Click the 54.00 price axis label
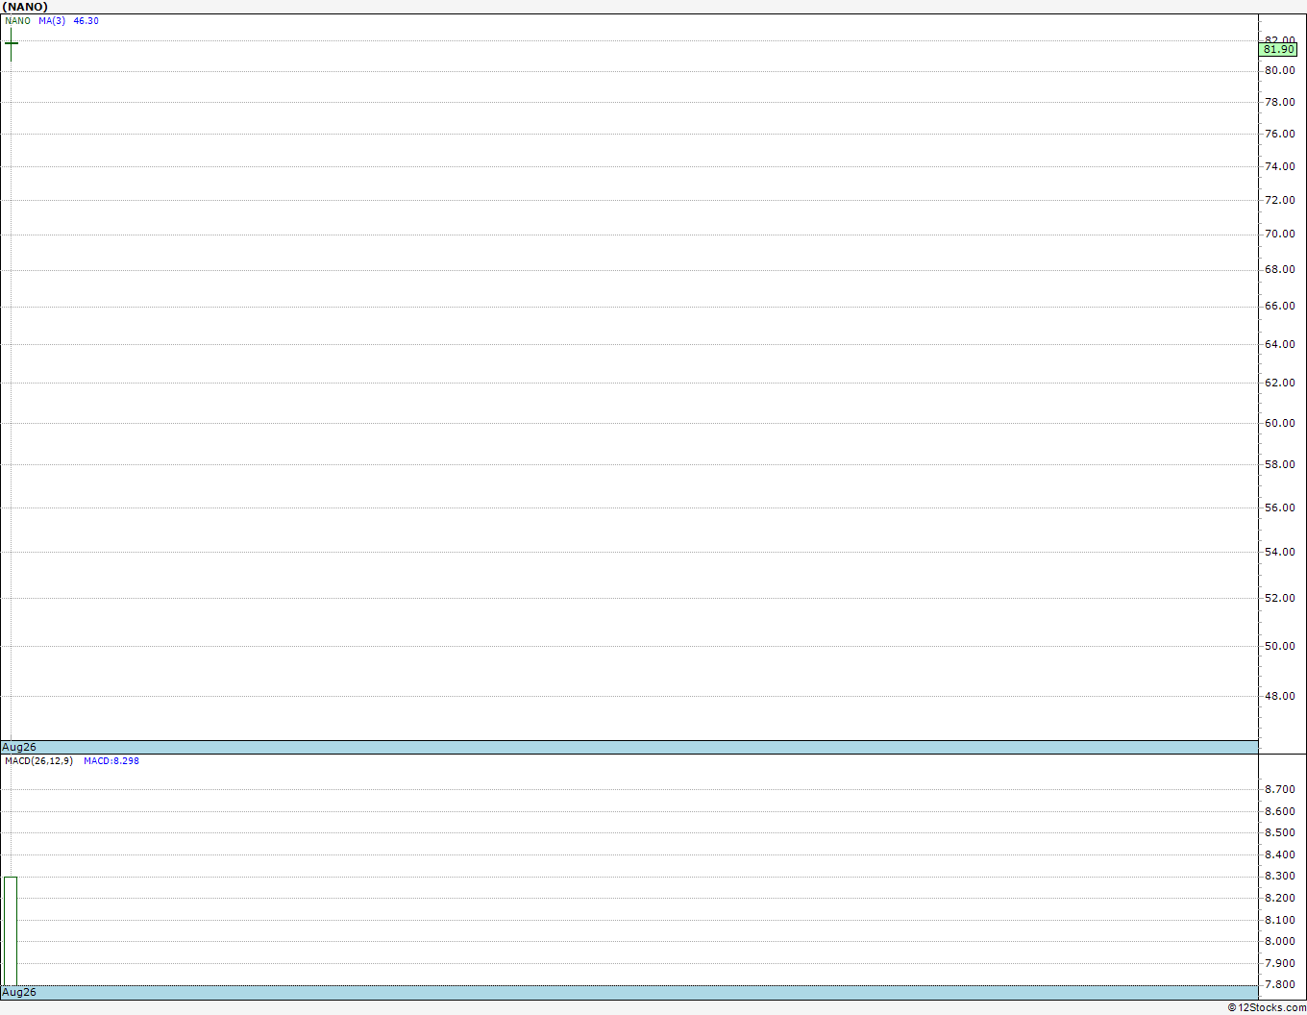1307x1015 pixels. (x=1279, y=552)
